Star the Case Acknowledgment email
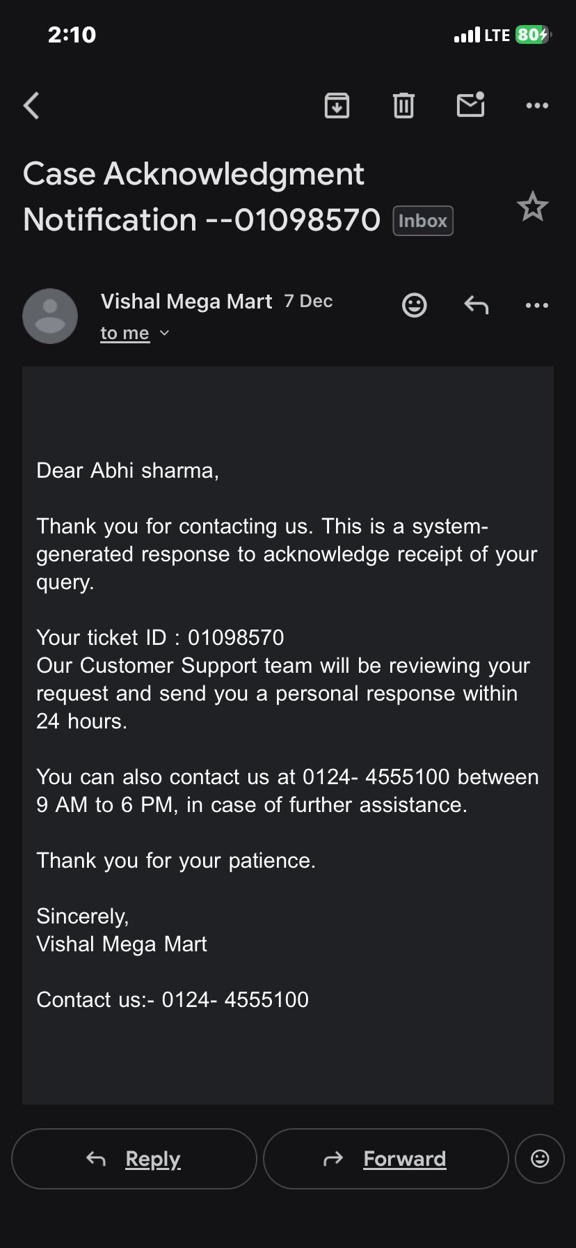576x1248 pixels. click(x=533, y=207)
